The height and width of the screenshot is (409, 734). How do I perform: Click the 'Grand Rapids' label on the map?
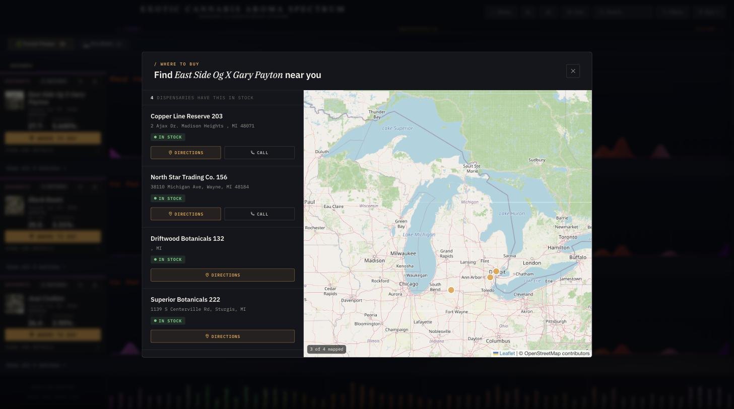pyautogui.click(x=446, y=253)
